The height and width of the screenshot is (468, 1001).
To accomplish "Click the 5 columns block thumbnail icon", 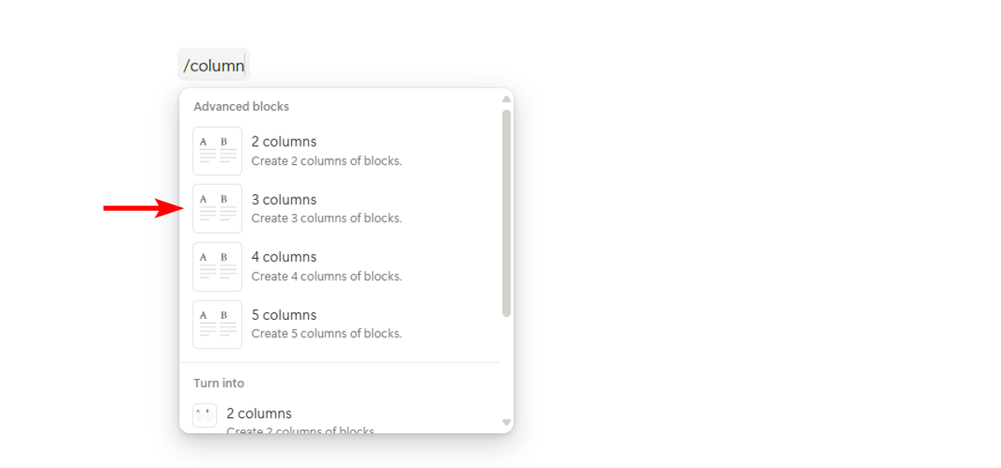I will pyautogui.click(x=217, y=324).
